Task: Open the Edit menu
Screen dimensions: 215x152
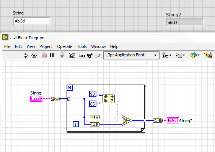Action: [18, 46]
